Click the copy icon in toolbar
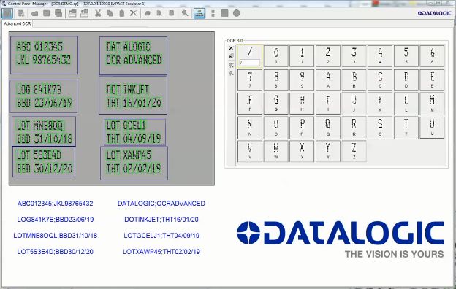This screenshot has height=289, width=456. [110, 13]
